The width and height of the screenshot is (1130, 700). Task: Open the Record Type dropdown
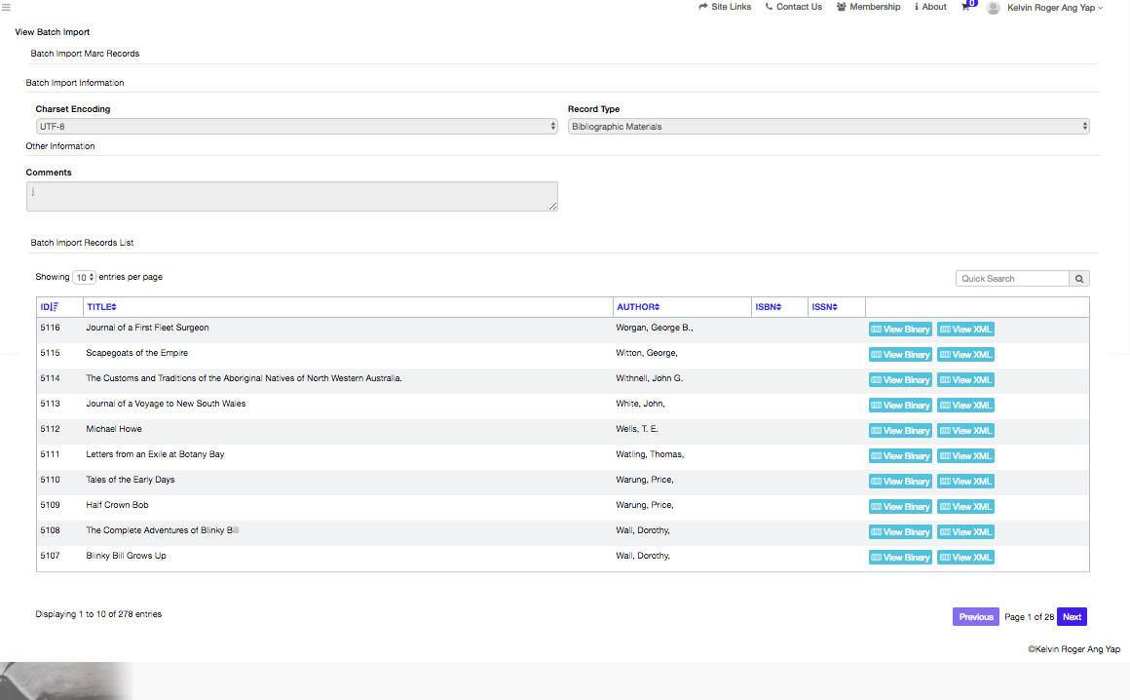click(x=828, y=127)
